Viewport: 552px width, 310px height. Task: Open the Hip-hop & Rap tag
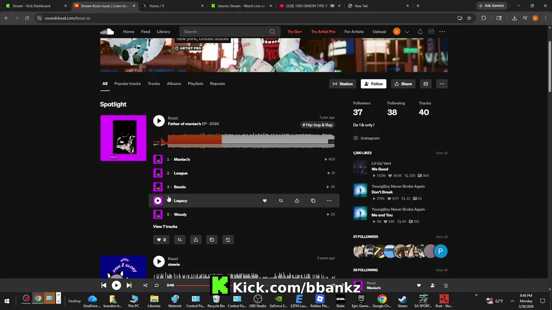317,125
